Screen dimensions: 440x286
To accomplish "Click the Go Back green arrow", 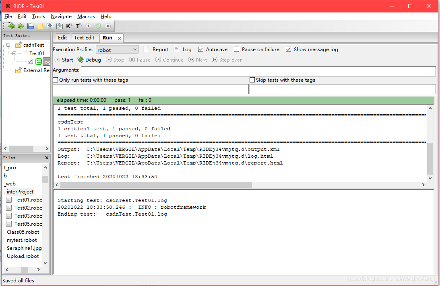I will point(11,26).
